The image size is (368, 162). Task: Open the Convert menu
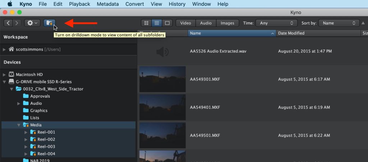tap(135, 4)
